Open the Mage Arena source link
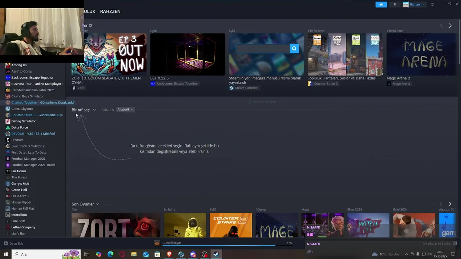Viewport: 461px width, 259px height. click(x=399, y=83)
